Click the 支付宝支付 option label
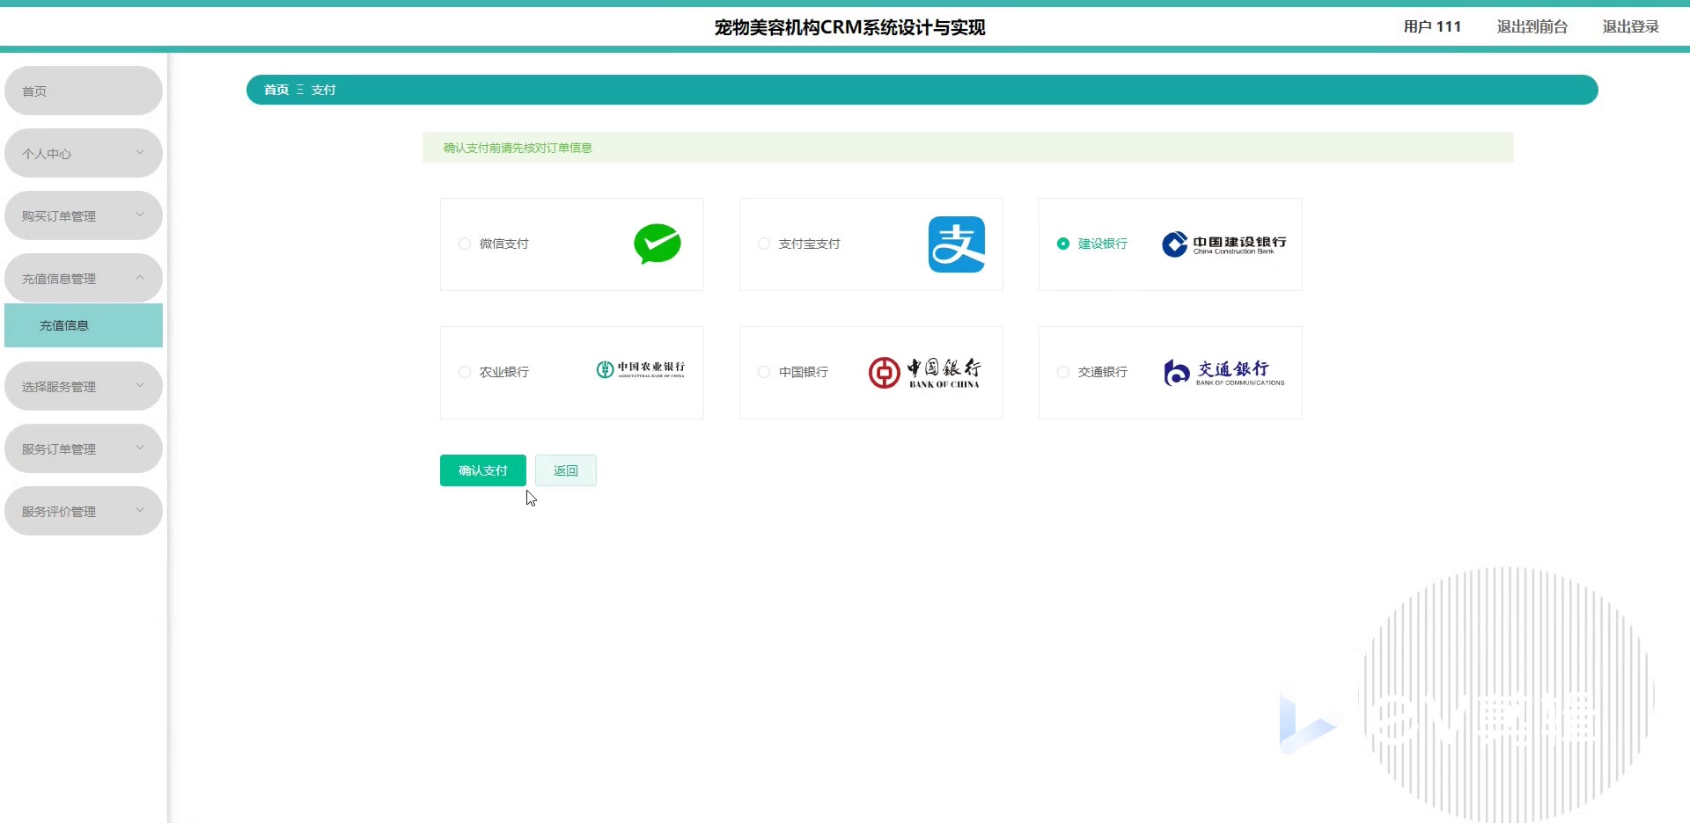Screen dimensions: 1690x823 click(x=810, y=244)
